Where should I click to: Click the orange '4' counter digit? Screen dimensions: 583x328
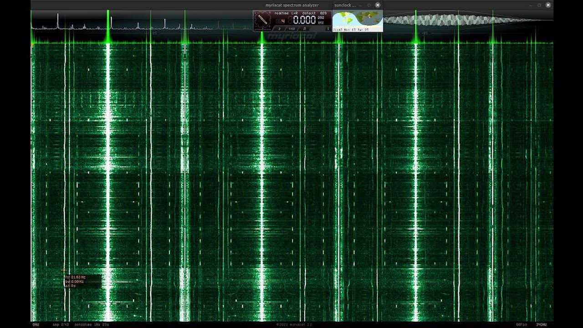283,21
